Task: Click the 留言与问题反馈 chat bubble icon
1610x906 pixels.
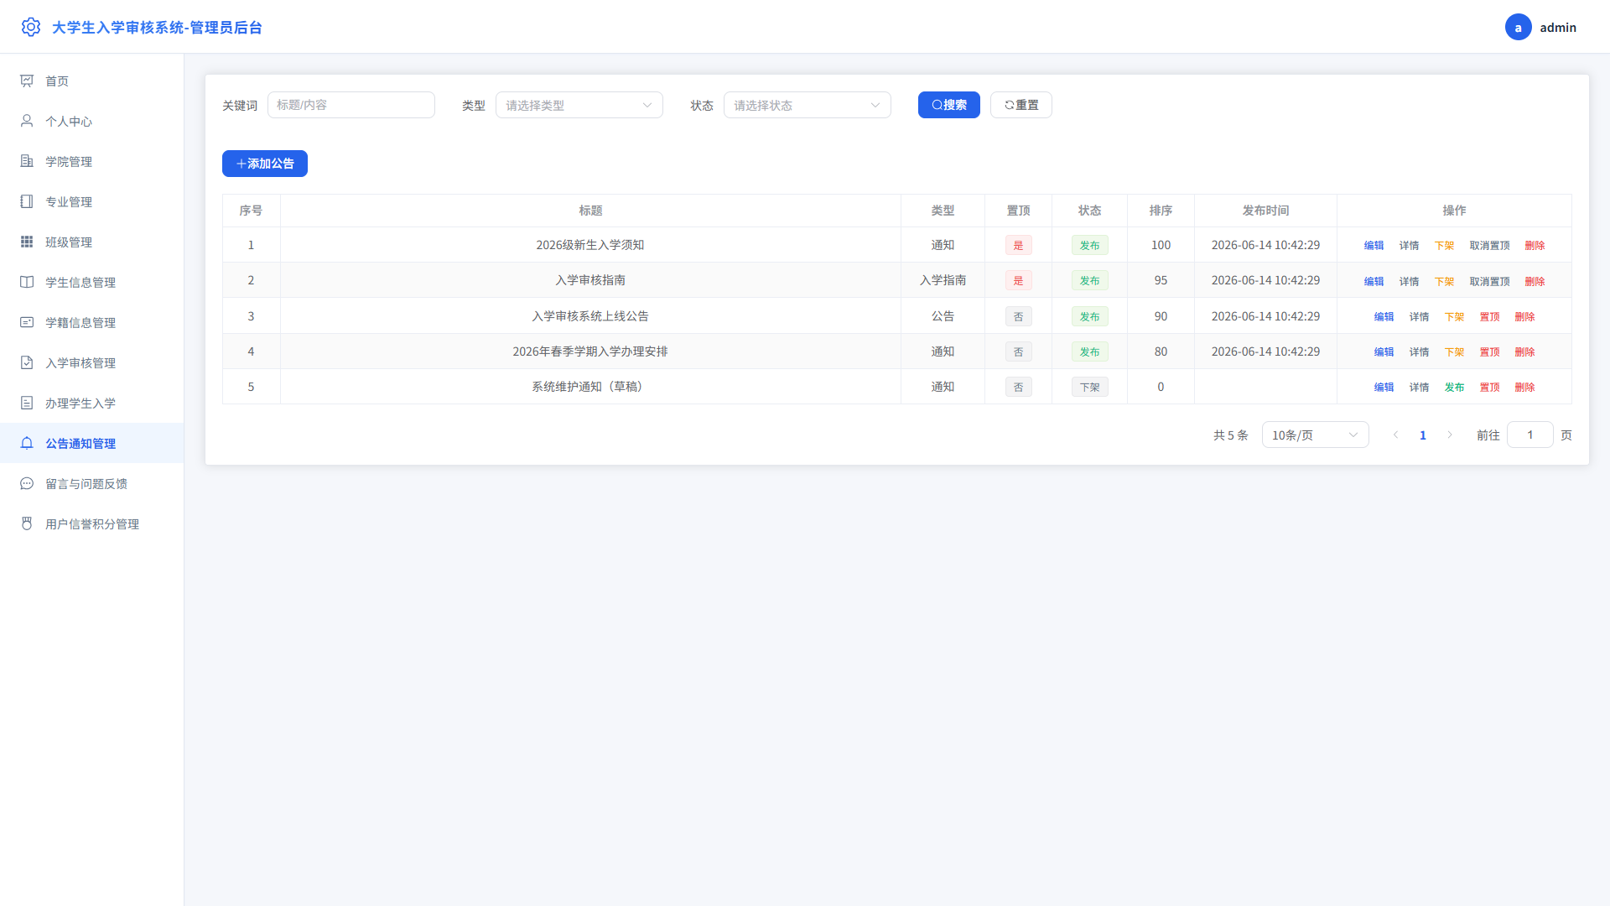Action: [x=27, y=483]
